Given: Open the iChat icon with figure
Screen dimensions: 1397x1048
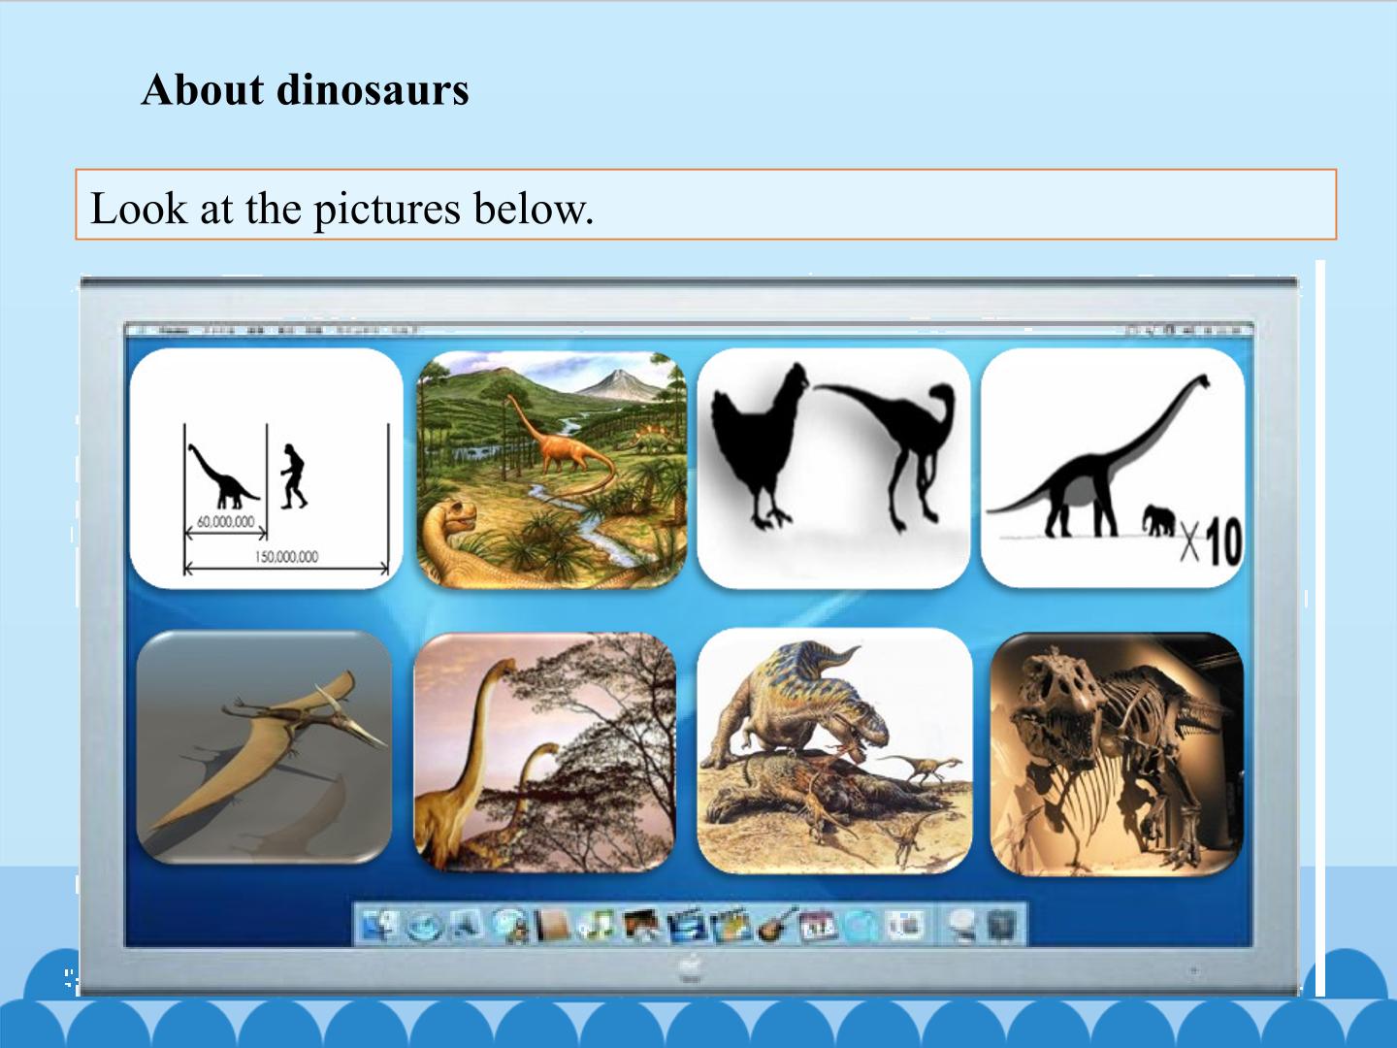Looking at the screenshot, I should pos(512,926).
